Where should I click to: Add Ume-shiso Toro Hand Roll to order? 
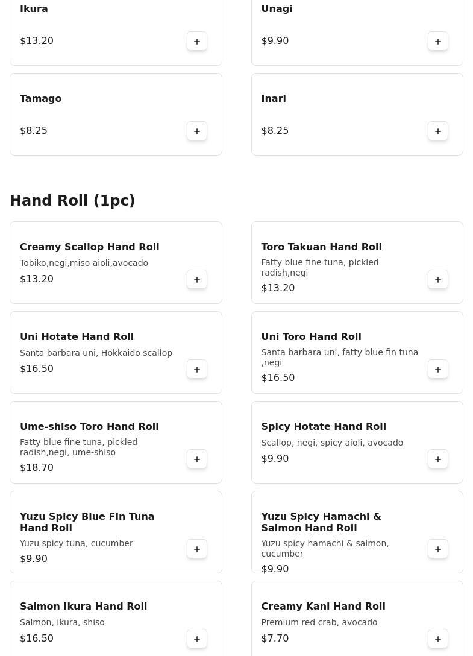coord(197,459)
